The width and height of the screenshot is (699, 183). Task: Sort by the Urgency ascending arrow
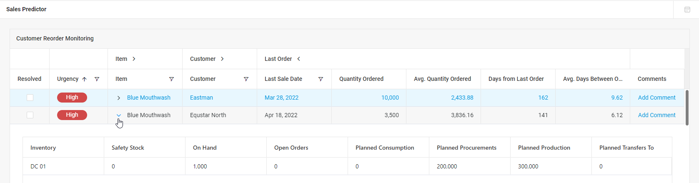pos(84,79)
